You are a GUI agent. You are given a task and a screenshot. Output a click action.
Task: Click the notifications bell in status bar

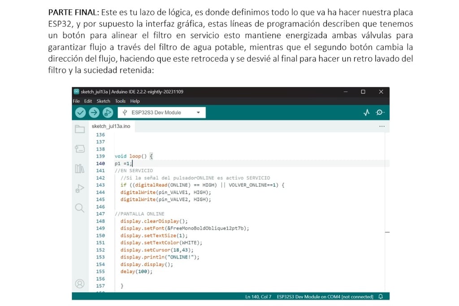pos(381,296)
